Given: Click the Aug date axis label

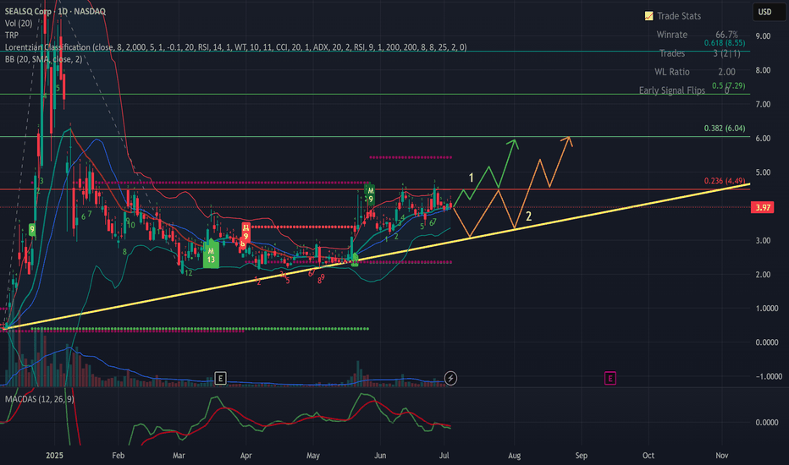Looking at the screenshot, I should (x=514, y=456).
